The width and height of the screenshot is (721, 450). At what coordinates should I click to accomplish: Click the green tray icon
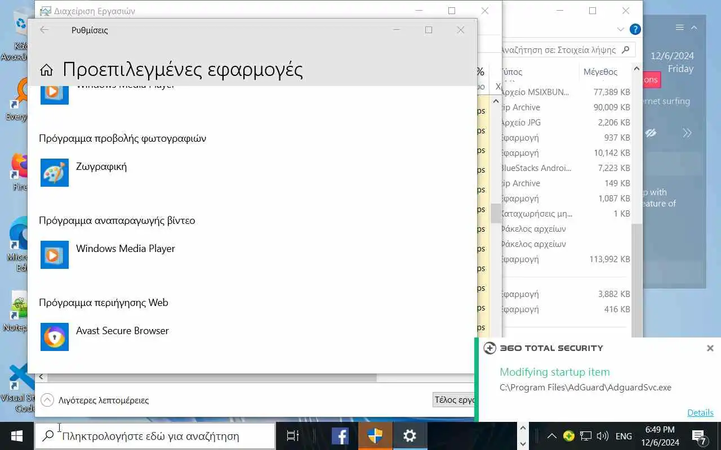(x=569, y=436)
